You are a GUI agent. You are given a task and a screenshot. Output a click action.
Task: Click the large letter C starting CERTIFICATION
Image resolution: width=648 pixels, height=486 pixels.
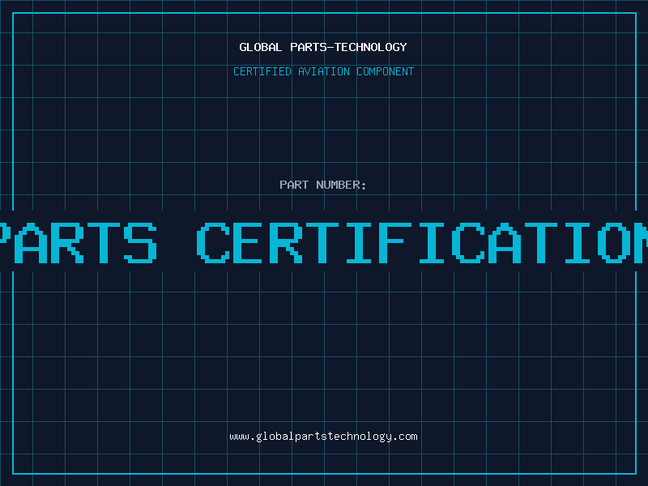point(215,241)
